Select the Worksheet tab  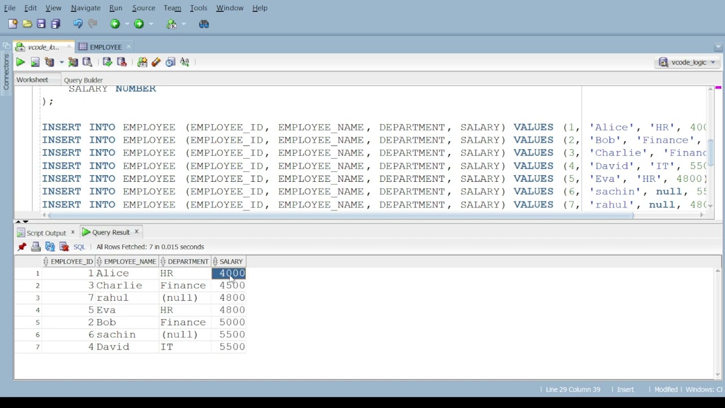(32, 80)
